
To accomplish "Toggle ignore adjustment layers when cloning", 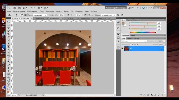I will coord(118,15).
